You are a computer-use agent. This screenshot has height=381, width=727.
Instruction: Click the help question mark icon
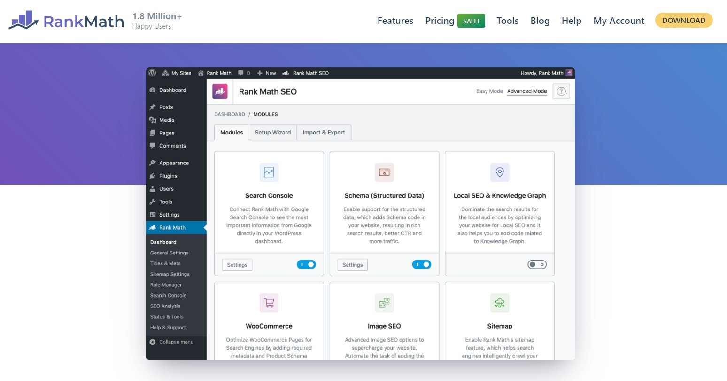click(x=561, y=91)
